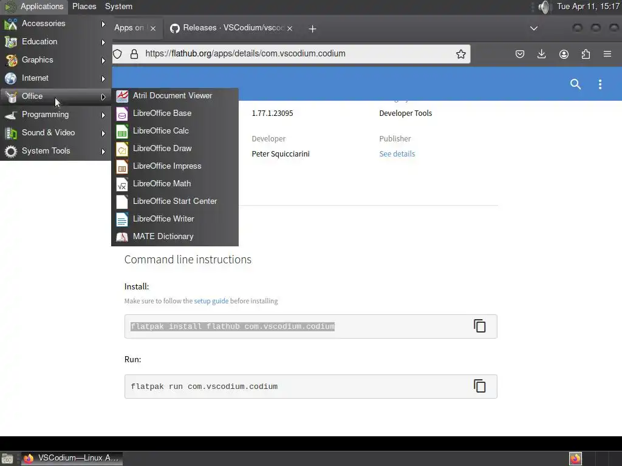Click the Firefox workspace thumbnail in bottom panel
The height and width of the screenshot is (466, 622).
tap(575, 459)
